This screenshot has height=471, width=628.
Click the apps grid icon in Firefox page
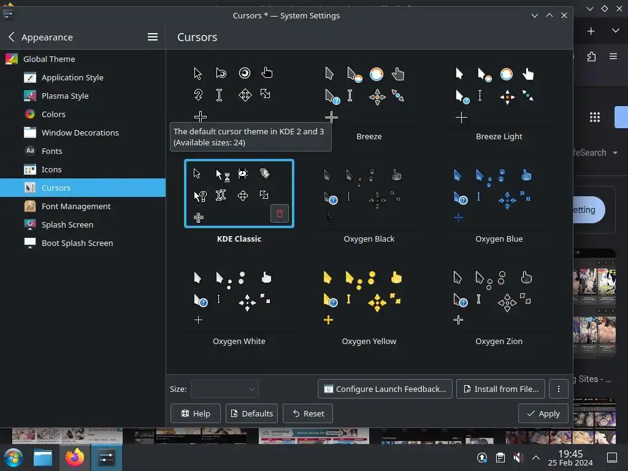(x=595, y=117)
